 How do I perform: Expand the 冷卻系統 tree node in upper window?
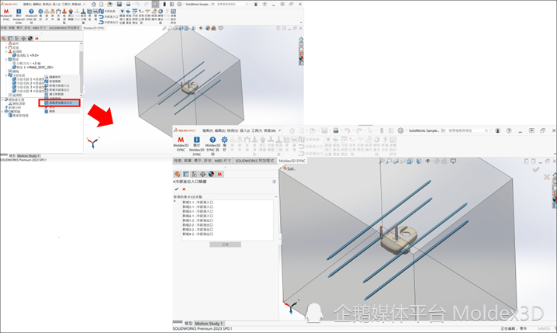(x=6, y=75)
